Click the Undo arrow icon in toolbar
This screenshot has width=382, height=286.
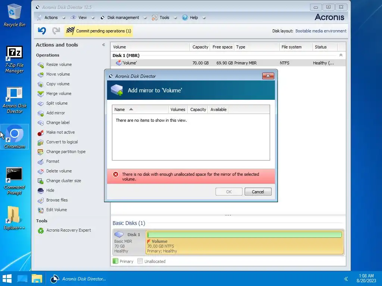point(42,31)
